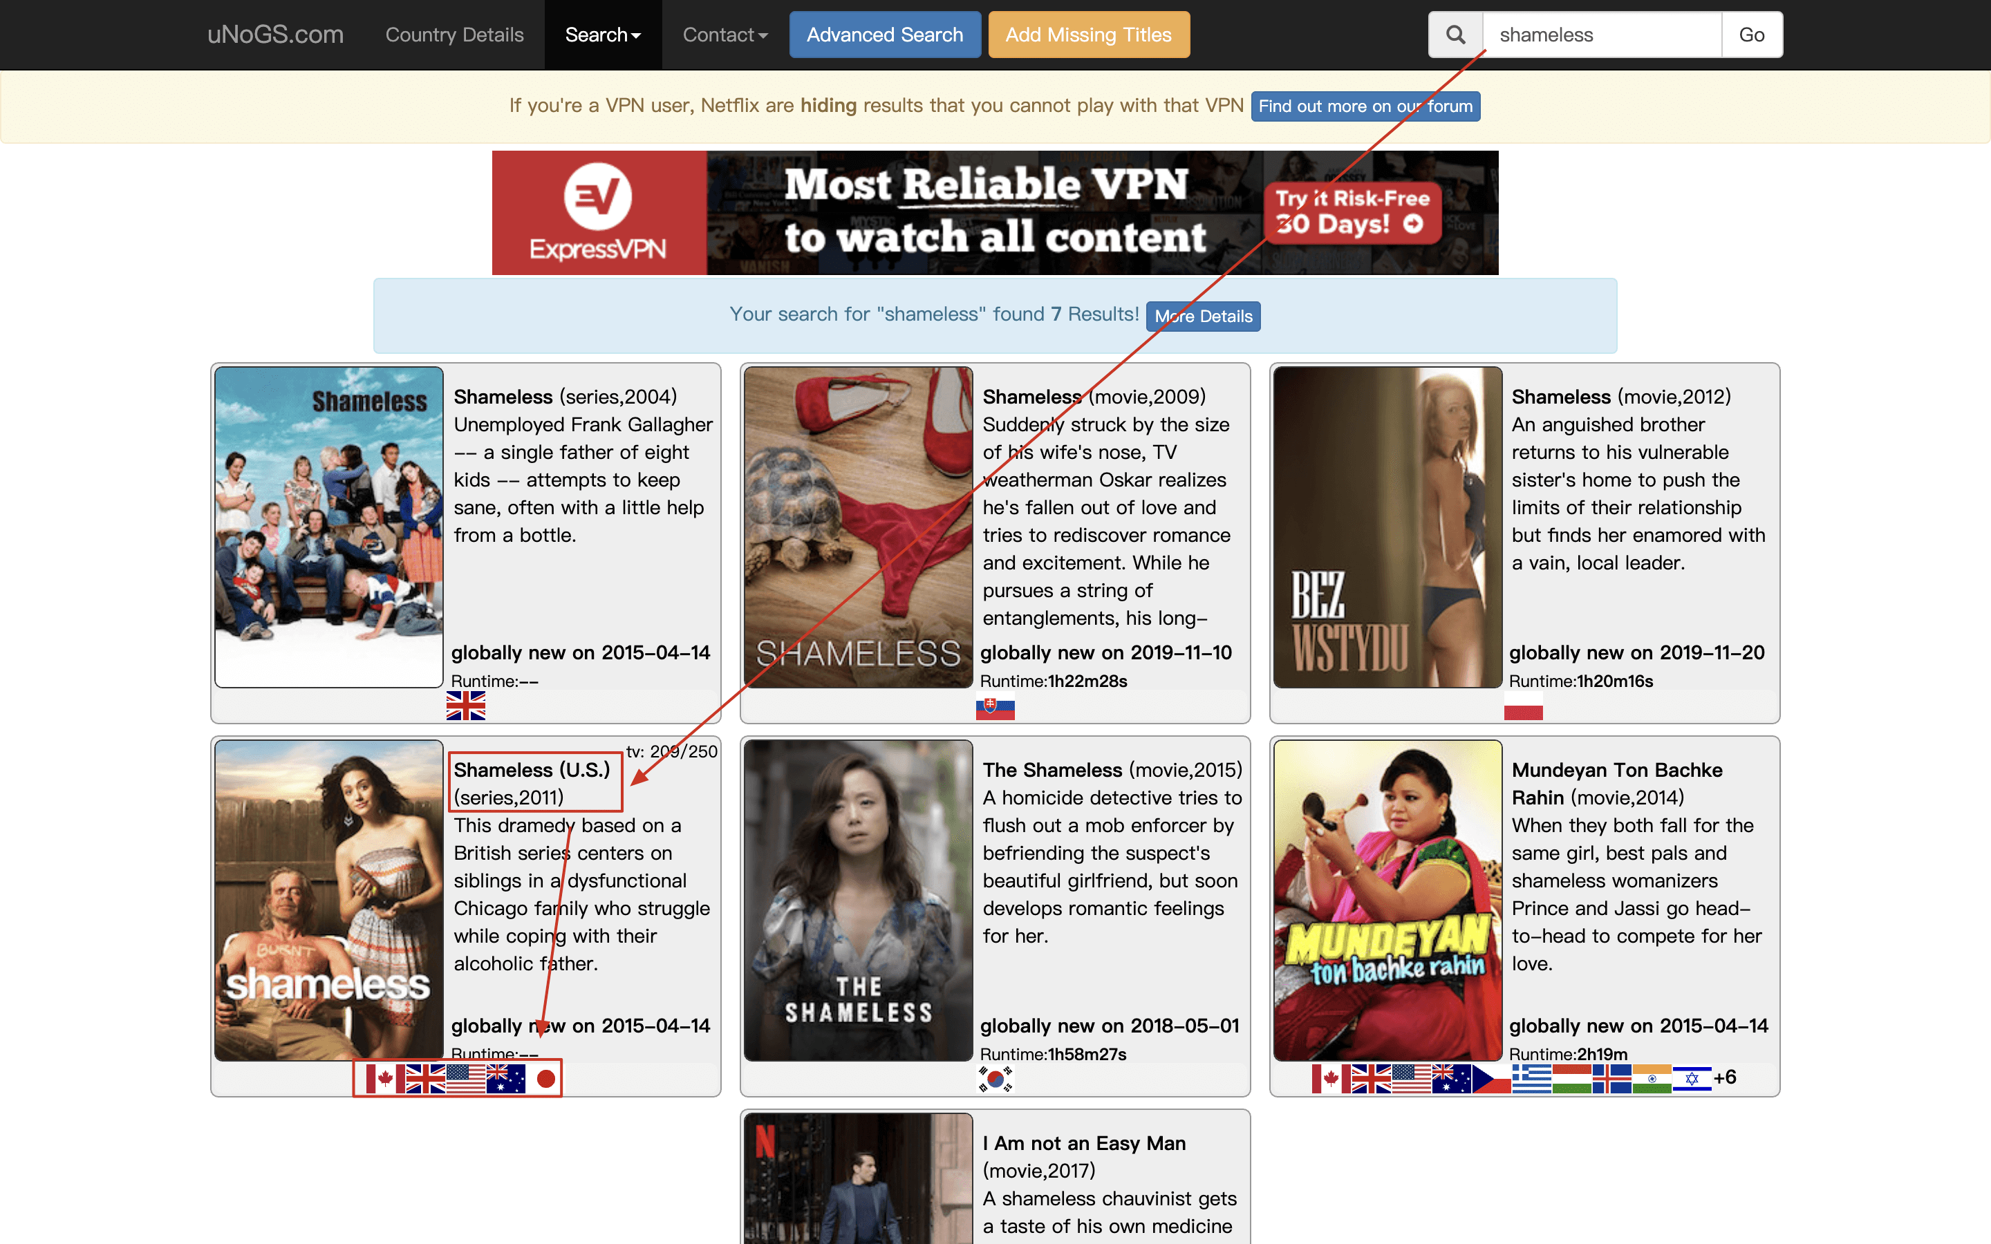
Task: Click the Japan flag under Shameless (U.S.)
Action: point(545,1078)
